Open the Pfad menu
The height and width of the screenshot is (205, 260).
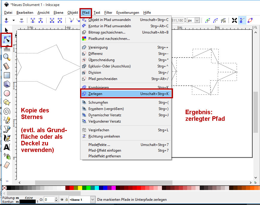(x=85, y=13)
